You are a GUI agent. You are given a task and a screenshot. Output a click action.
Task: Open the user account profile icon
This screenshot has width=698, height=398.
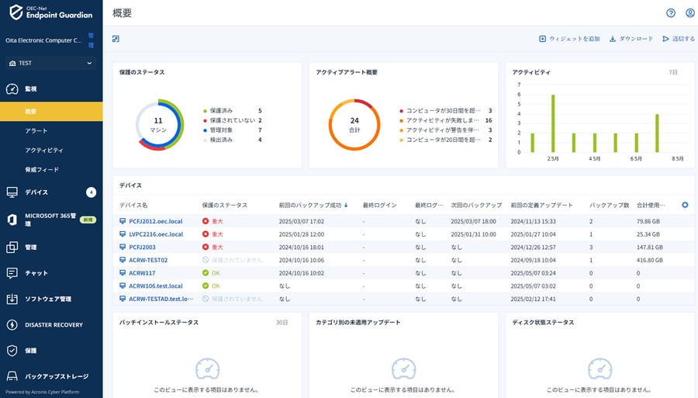coord(690,13)
